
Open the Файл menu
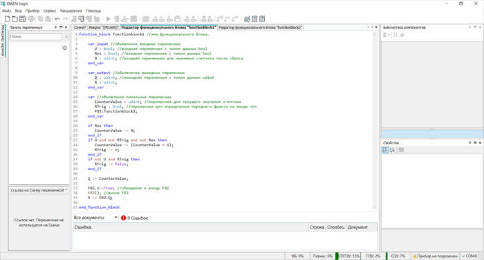6,11
